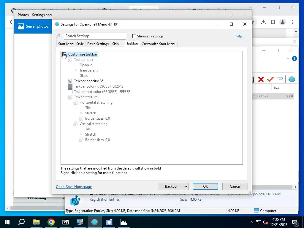Click the Chrome profile avatar icon
304x228 pixels.
[x=283, y=22]
